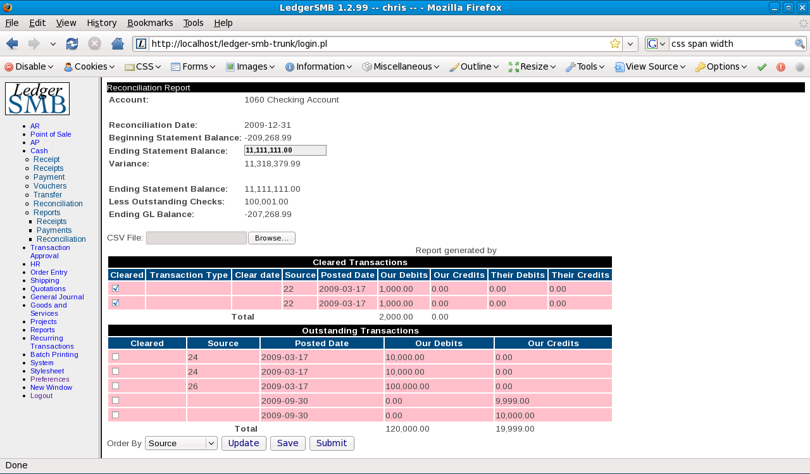Click the Ending Statement Balance input field
810x474 pixels.
click(x=285, y=151)
